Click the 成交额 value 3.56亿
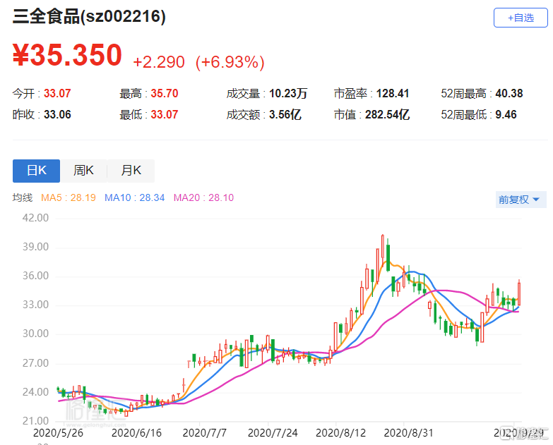Screen dimensions: 553x445 point(285,114)
